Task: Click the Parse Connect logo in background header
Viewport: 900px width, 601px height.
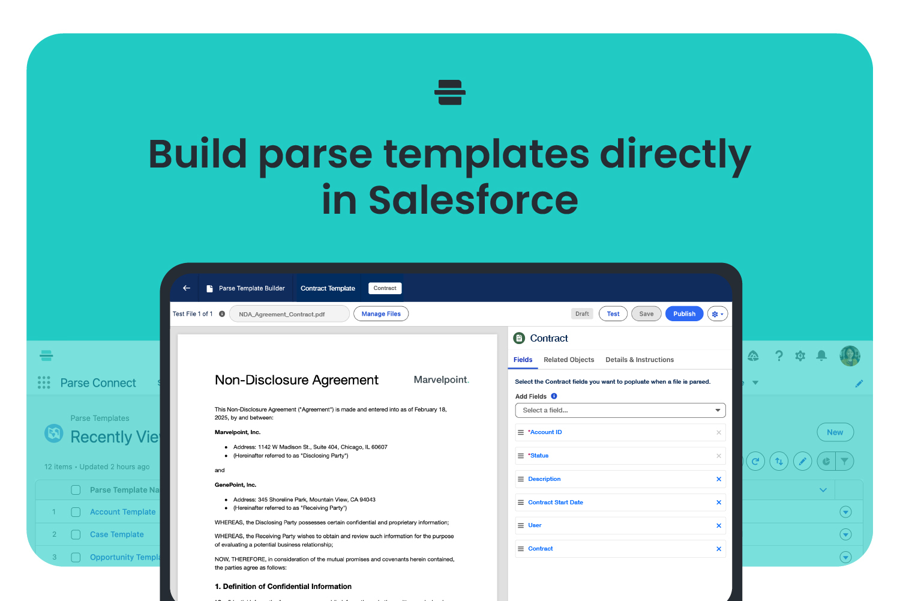Action: 46,355
